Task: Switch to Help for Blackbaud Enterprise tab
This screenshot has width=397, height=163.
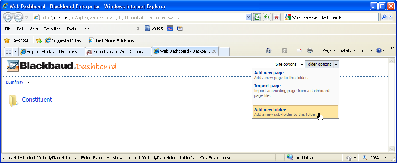Action: coord(51,52)
